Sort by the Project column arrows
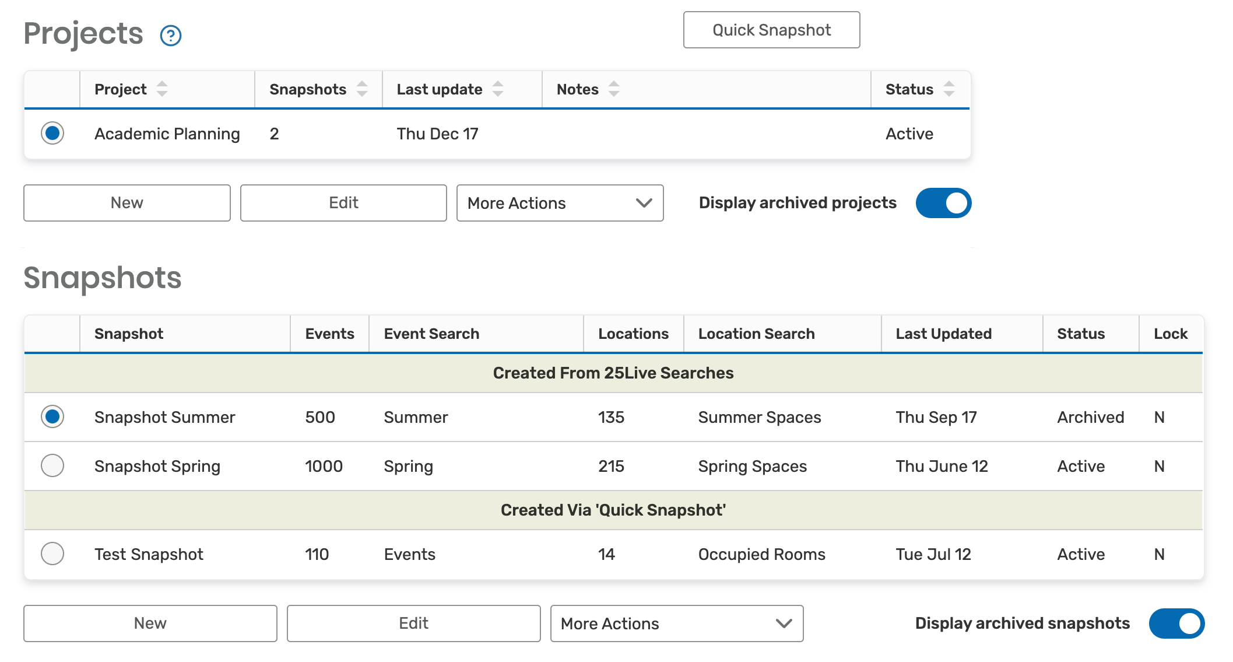Image resolution: width=1233 pixels, height=662 pixels. click(x=162, y=89)
